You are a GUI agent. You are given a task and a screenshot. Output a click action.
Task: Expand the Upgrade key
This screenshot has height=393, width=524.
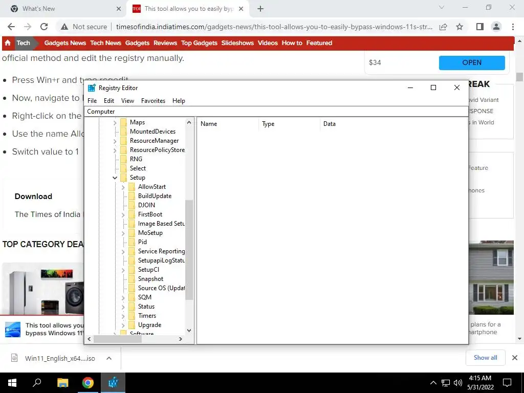click(123, 325)
